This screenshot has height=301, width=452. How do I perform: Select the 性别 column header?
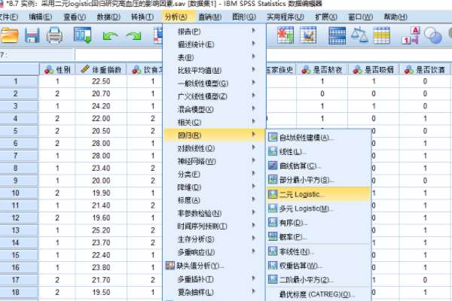click(x=57, y=69)
